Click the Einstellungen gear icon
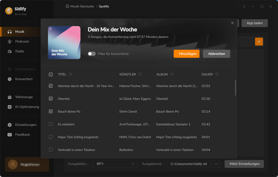This screenshot has width=278, height=177. pyautogui.click(x=10, y=125)
